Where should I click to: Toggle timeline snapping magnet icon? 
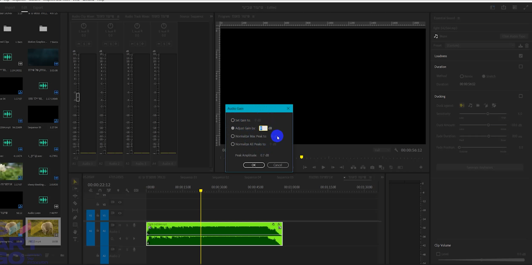click(x=100, y=191)
